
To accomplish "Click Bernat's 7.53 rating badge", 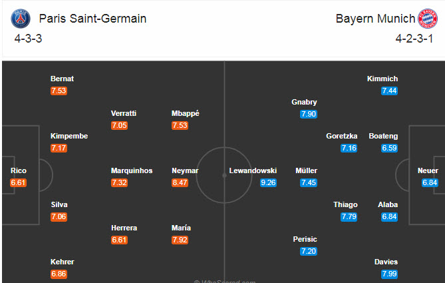I will point(59,91).
